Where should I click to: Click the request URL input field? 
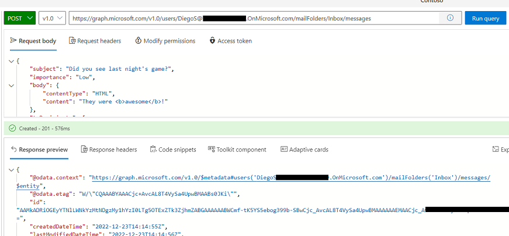[253, 18]
